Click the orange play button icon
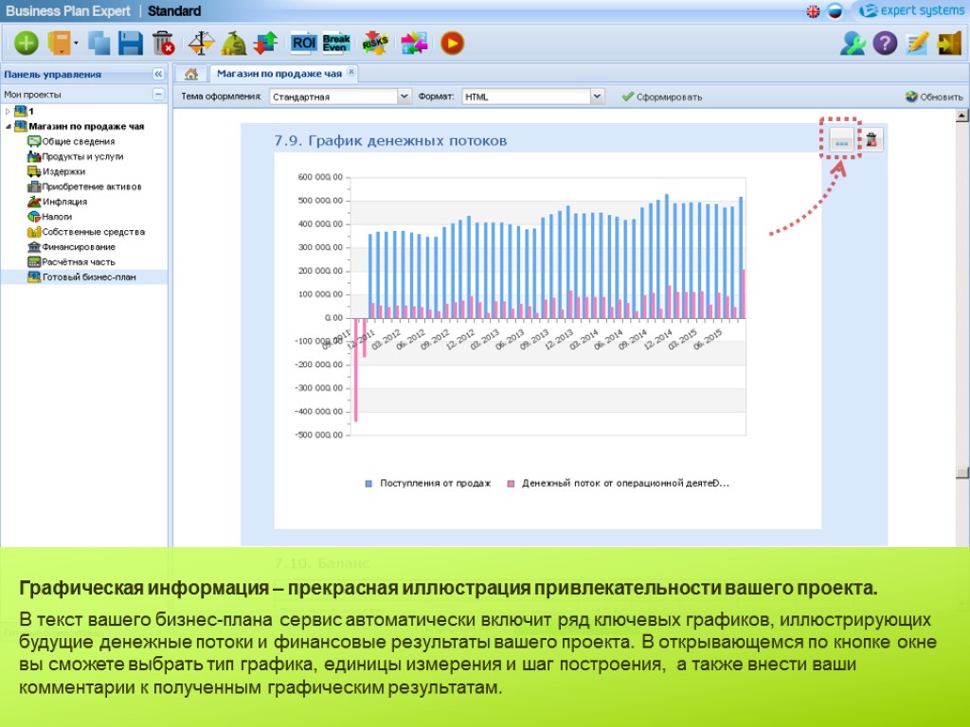Image resolution: width=970 pixels, height=727 pixels. [452, 44]
